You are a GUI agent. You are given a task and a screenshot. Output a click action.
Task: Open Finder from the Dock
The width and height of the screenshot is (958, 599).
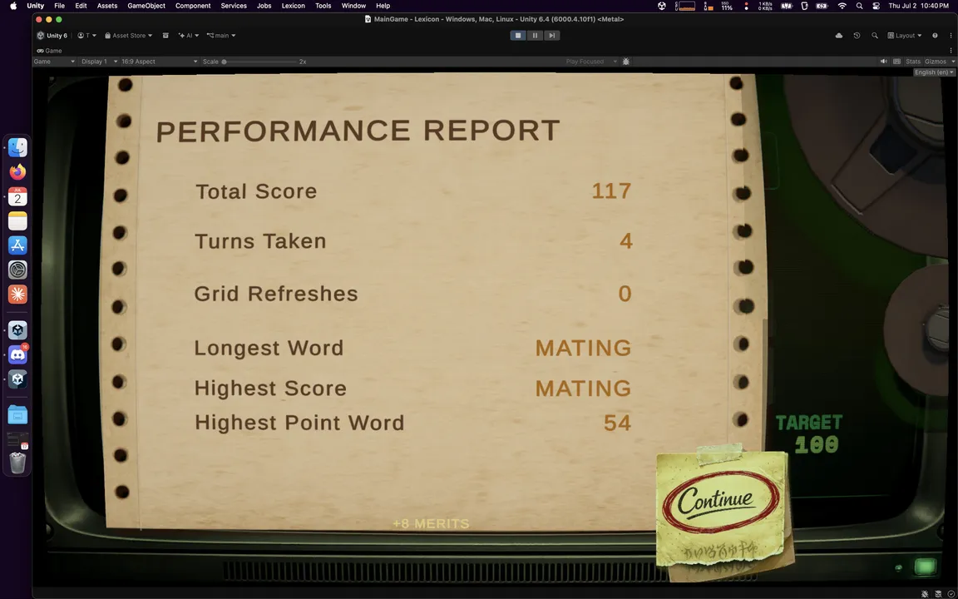(x=17, y=147)
